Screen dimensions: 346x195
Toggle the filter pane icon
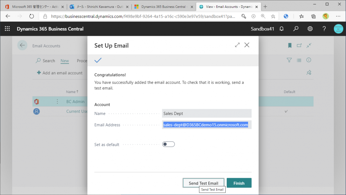[289, 60]
